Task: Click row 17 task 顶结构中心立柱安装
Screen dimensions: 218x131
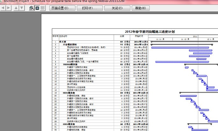Action: point(76,87)
